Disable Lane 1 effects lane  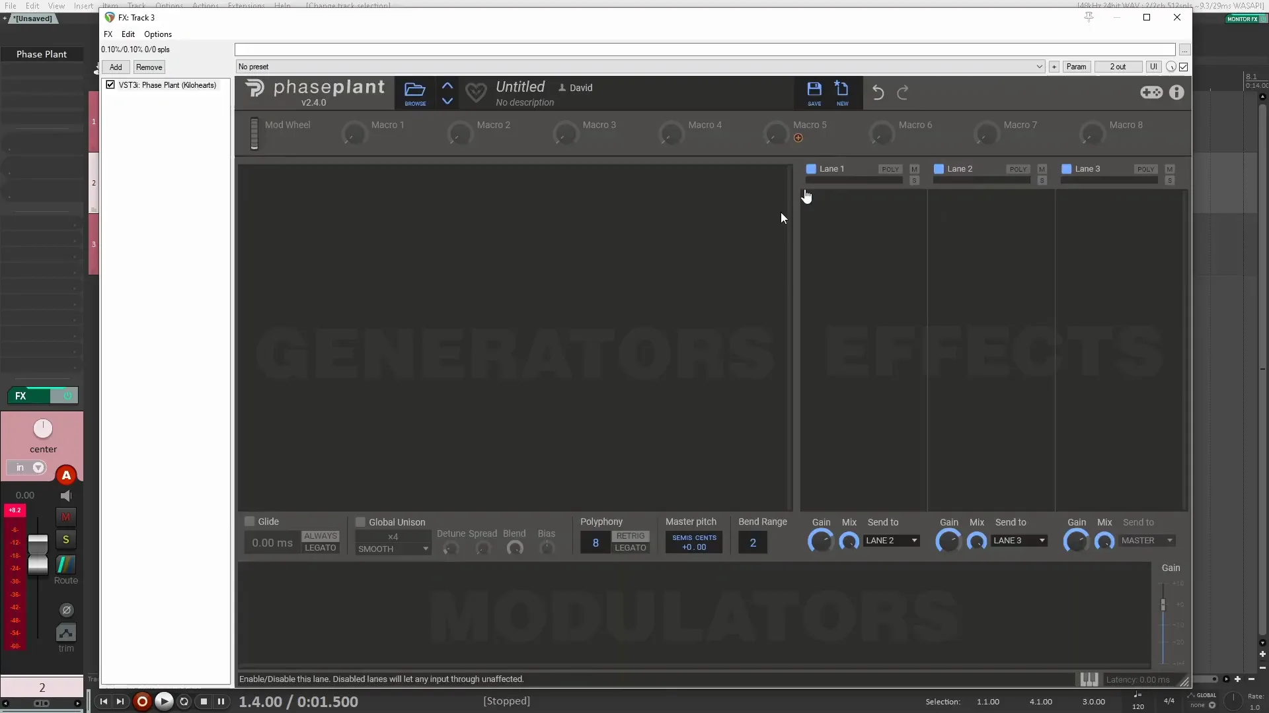(x=811, y=169)
